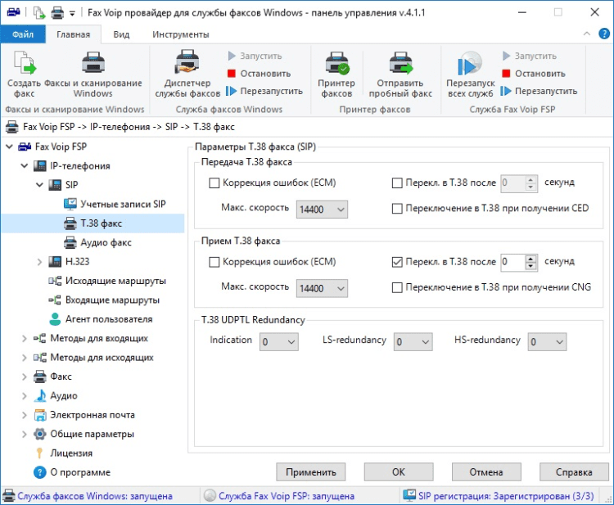Click Запустить in Служба Fax Voip FSP group
This screenshot has height=505, width=614.
point(530,56)
